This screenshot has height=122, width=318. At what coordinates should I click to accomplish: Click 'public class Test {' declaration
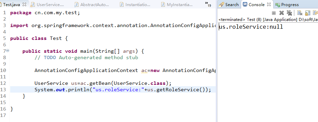coord(39,39)
